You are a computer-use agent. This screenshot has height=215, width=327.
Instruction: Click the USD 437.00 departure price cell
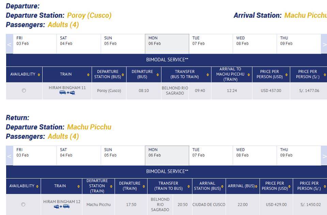[271, 91]
